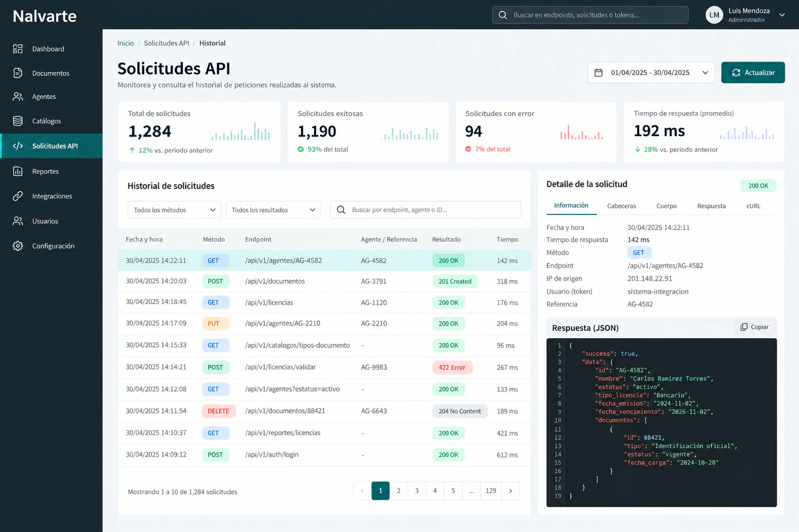
Task: Go to page 2 of results
Action: coord(399,491)
